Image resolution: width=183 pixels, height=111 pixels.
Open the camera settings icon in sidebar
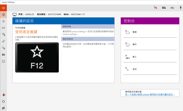pos(4,55)
